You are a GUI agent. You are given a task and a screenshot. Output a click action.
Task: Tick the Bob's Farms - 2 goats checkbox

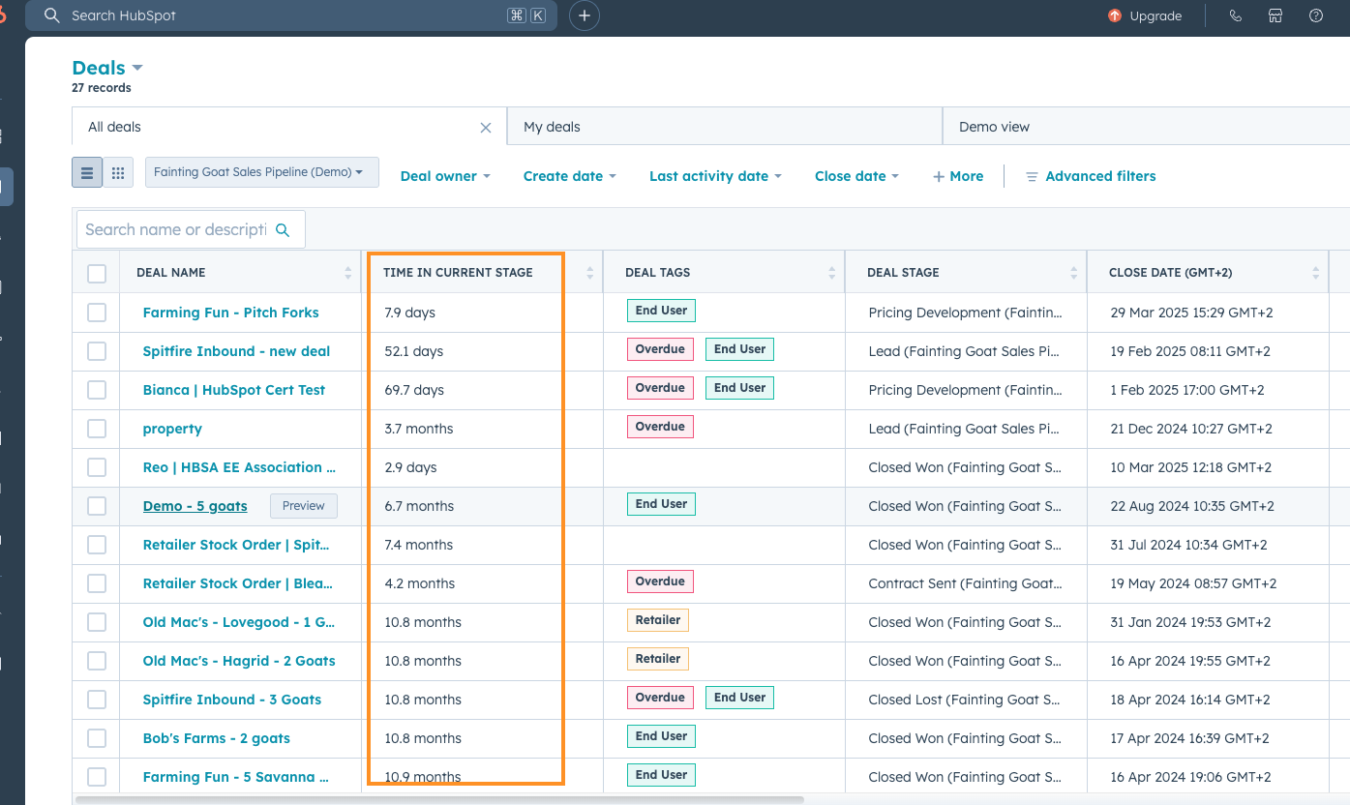[97, 738]
